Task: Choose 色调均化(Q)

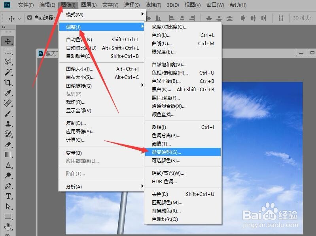Action: pyautogui.click(x=183, y=219)
